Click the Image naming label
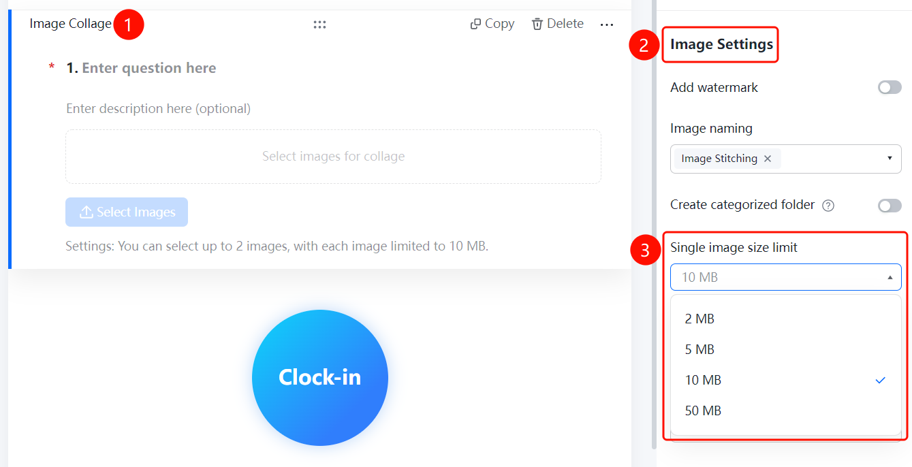Image resolution: width=912 pixels, height=467 pixels. click(711, 129)
